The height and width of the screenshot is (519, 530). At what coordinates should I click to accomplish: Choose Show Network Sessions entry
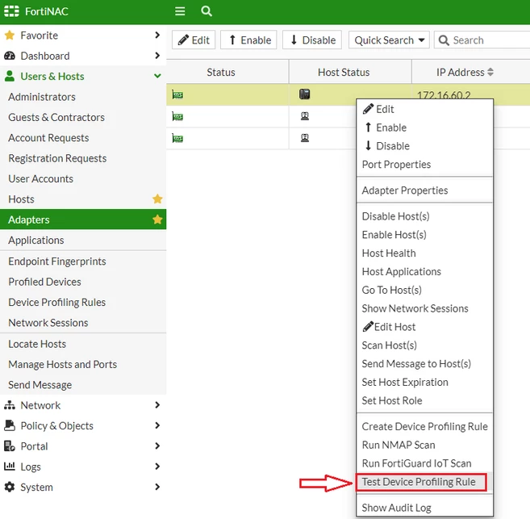[x=424, y=308]
